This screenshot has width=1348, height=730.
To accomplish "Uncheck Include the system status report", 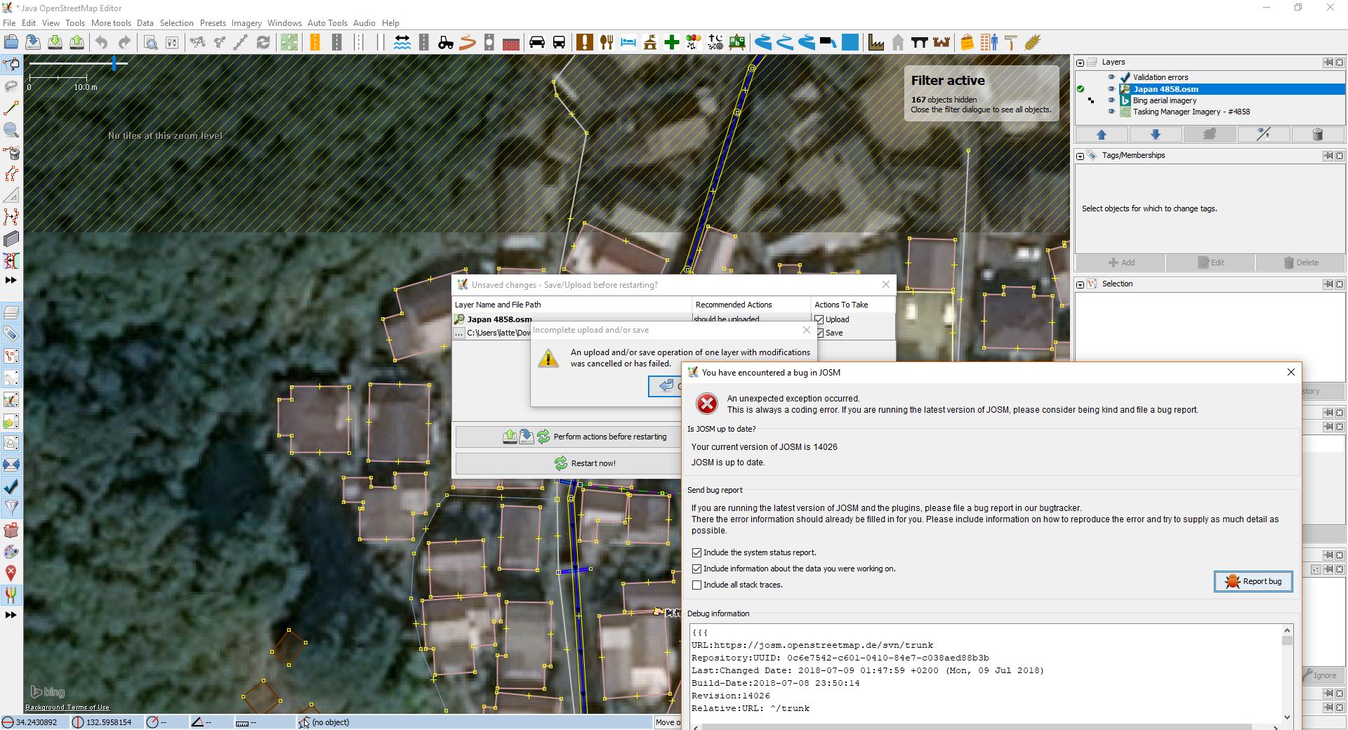I will click(x=697, y=553).
